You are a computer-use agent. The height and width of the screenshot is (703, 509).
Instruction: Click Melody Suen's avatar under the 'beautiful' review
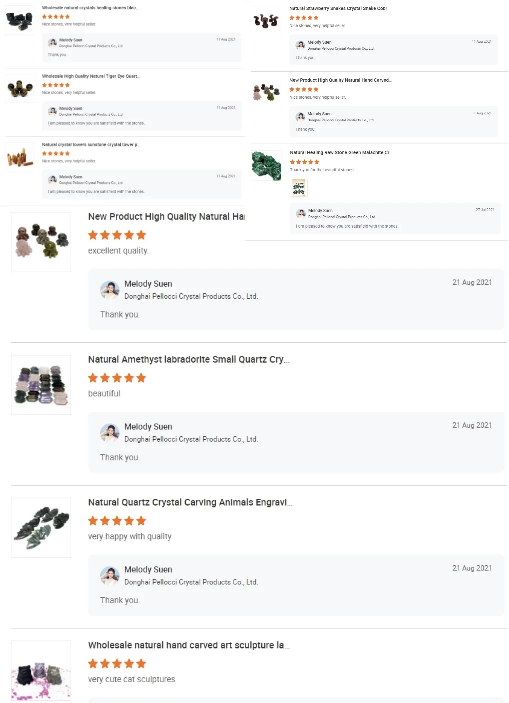(110, 433)
